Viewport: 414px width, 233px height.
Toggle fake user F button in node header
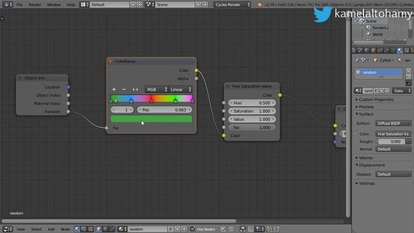tap(171, 229)
